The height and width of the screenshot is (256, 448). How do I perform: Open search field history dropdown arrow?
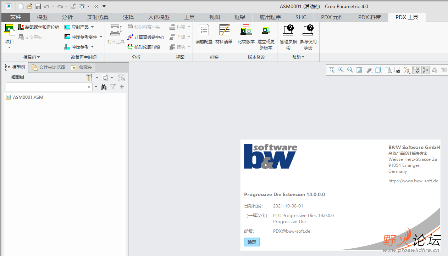click(x=96, y=87)
